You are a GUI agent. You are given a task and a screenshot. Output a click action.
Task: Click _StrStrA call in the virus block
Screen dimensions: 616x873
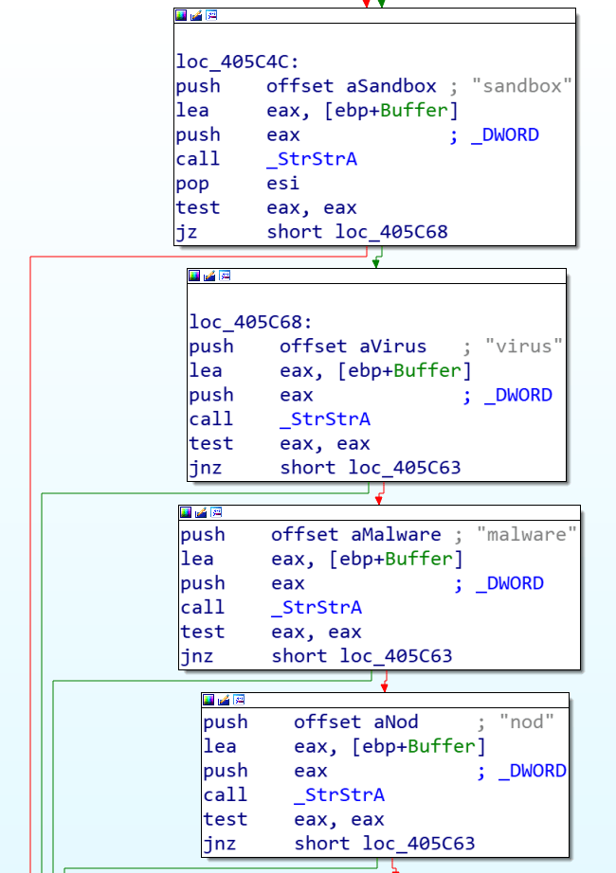[x=324, y=419]
